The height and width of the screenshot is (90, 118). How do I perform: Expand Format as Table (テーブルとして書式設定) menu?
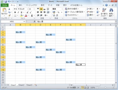[75, 12]
